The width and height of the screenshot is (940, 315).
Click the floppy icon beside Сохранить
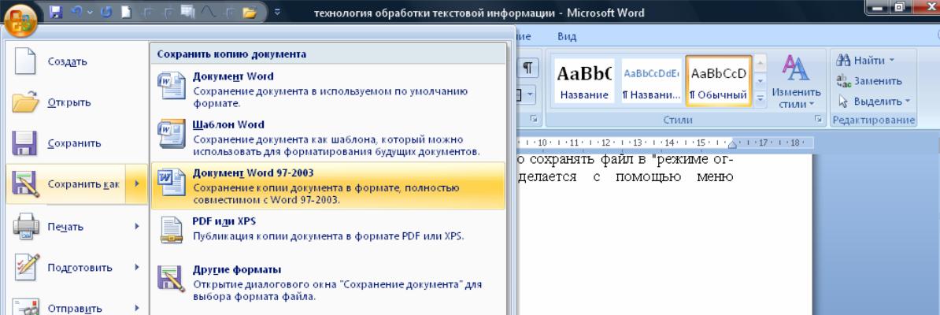pos(24,143)
